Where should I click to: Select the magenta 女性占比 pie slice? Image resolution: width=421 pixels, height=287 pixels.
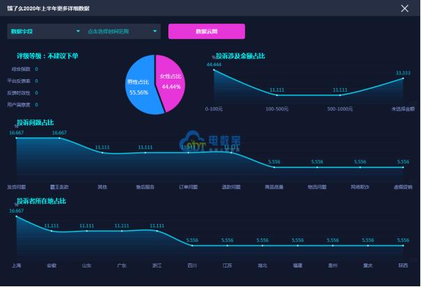(x=170, y=82)
